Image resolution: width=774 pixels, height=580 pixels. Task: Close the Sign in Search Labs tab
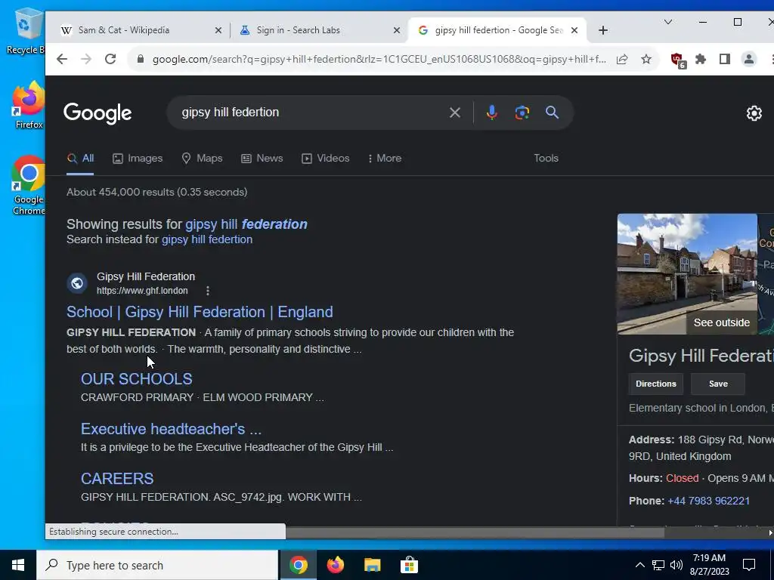point(396,30)
